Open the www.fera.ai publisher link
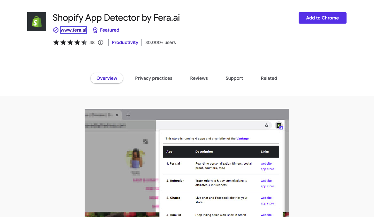374x217 pixels. coord(73,30)
